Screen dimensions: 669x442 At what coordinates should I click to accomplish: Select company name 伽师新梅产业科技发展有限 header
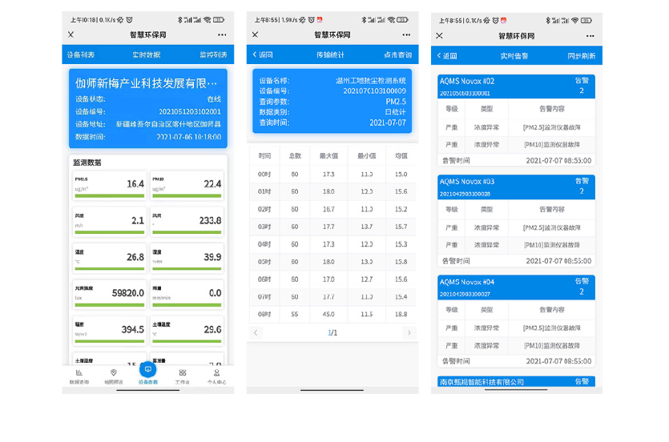147,83
